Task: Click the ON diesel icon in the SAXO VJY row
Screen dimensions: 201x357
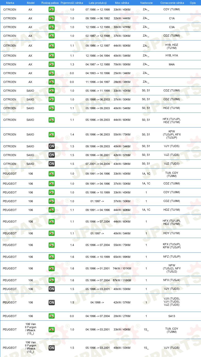Action: tap(52, 146)
